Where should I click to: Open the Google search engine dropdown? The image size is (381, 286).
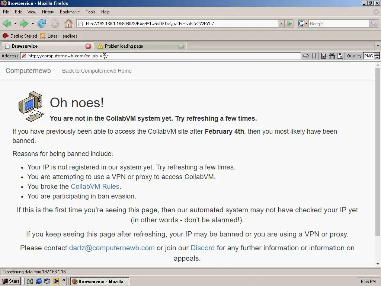[303, 23]
